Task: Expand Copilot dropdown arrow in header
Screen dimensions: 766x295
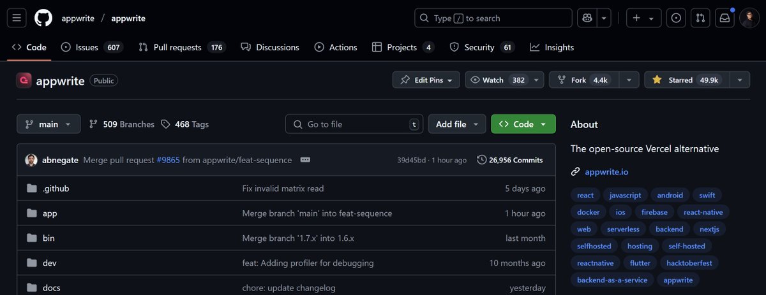Action: pos(604,18)
